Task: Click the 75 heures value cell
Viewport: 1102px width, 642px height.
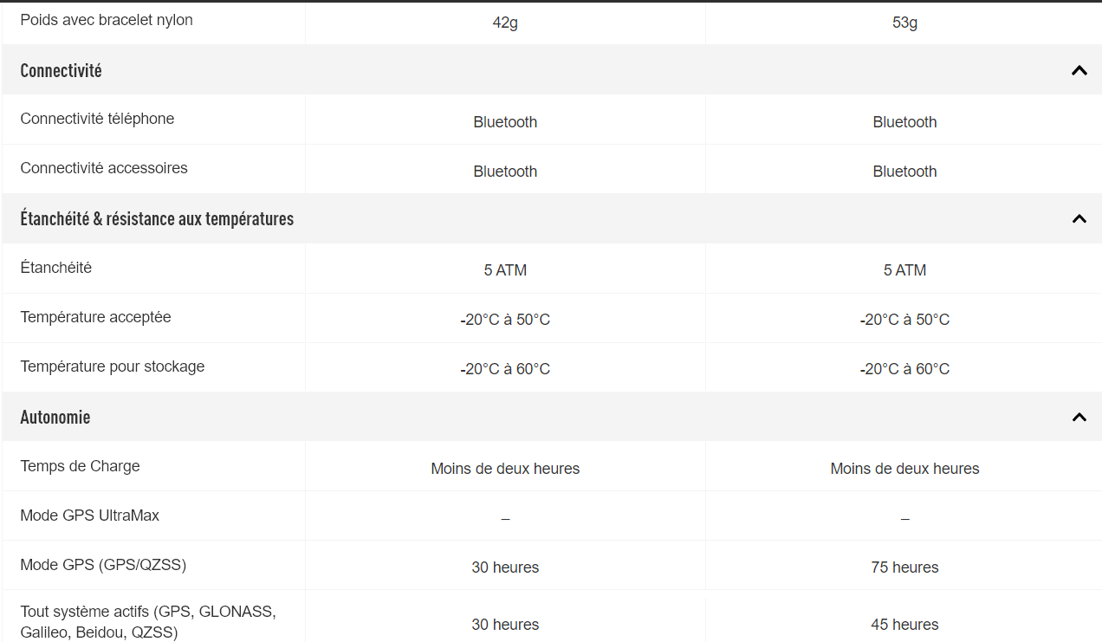Action: point(904,567)
